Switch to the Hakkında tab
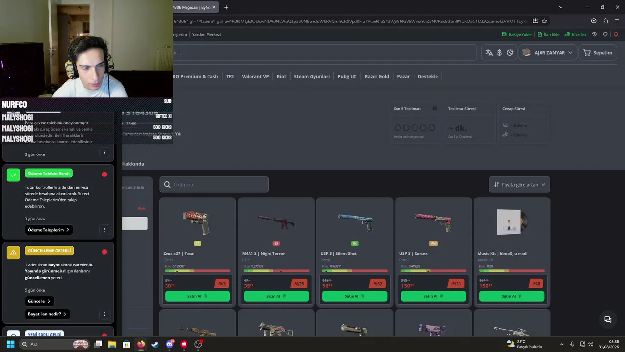Viewport: 625px width, 352px height. 133,164
